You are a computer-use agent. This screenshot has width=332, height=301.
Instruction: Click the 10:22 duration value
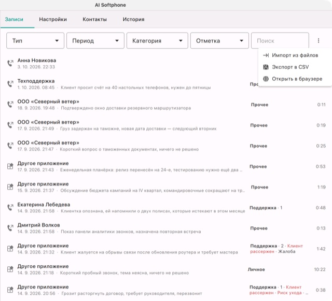coord(320,269)
